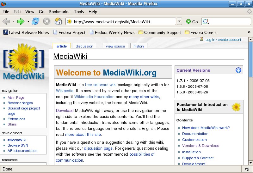Click the green Go button icon
The height and width of the screenshot is (173, 253).
[x=188, y=21]
